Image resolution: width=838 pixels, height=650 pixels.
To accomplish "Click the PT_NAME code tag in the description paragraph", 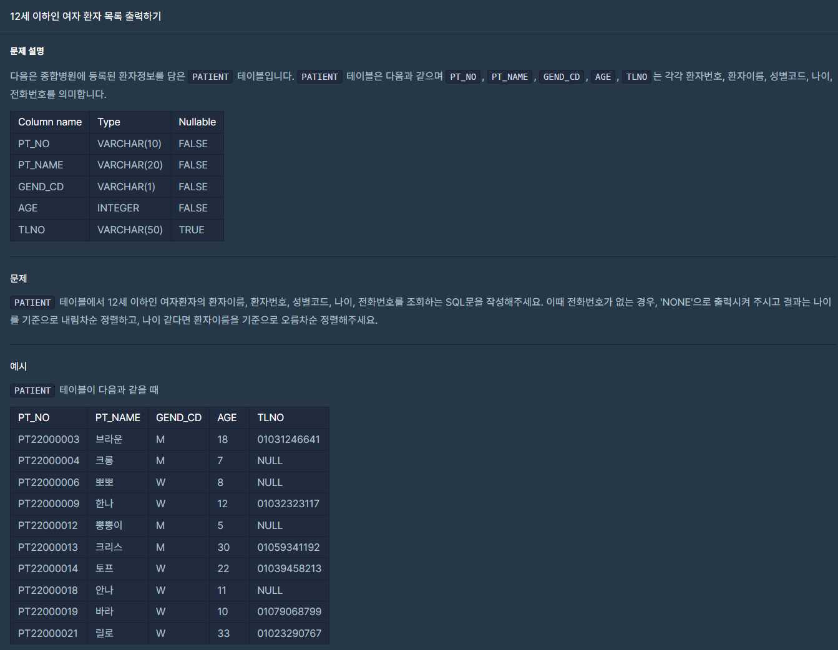I will pyautogui.click(x=509, y=77).
